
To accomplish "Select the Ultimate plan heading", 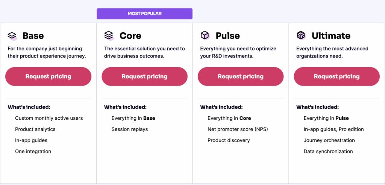I will (x=331, y=36).
